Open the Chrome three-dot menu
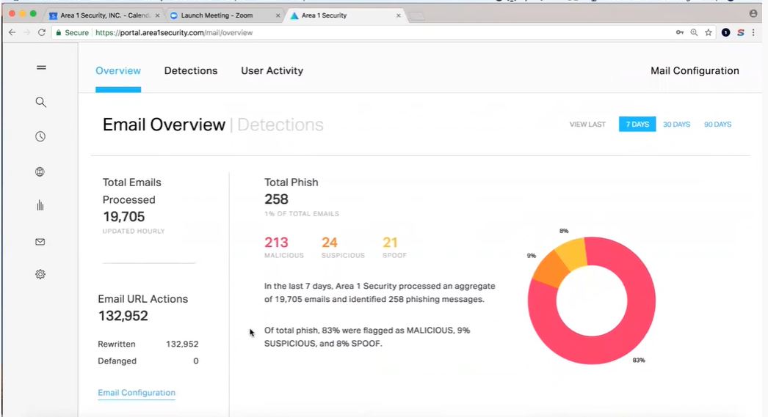Image resolution: width=768 pixels, height=417 pixels. point(753,32)
